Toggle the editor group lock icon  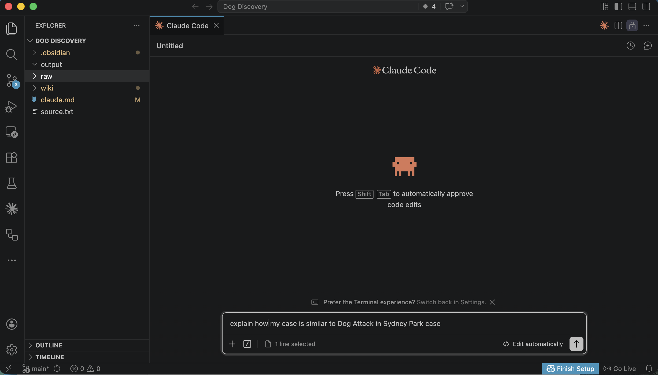coord(632,25)
